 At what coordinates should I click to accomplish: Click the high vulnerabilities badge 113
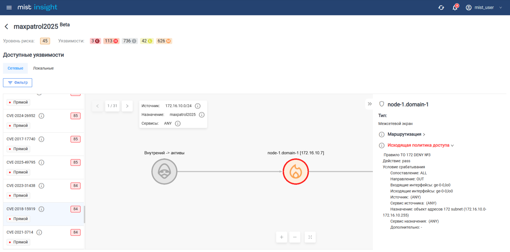[x=111, y=41]
